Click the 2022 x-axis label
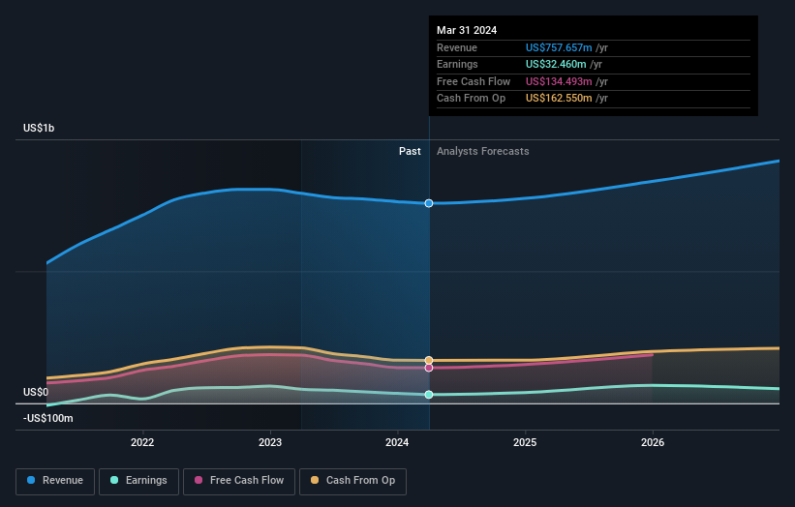Image resolution: width=795 pixels, height=507 pixels. tap(142, 442)
